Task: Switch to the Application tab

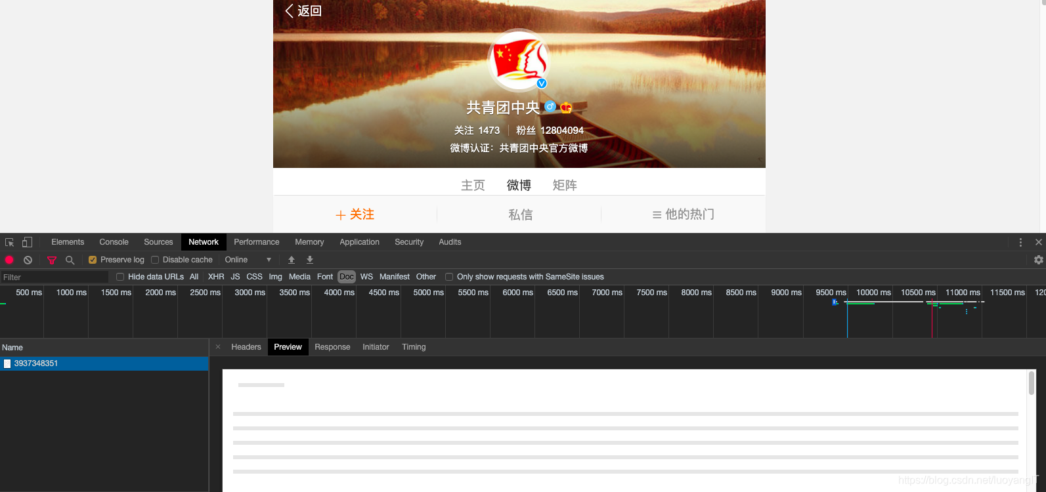Action: (x=359, y=242)
